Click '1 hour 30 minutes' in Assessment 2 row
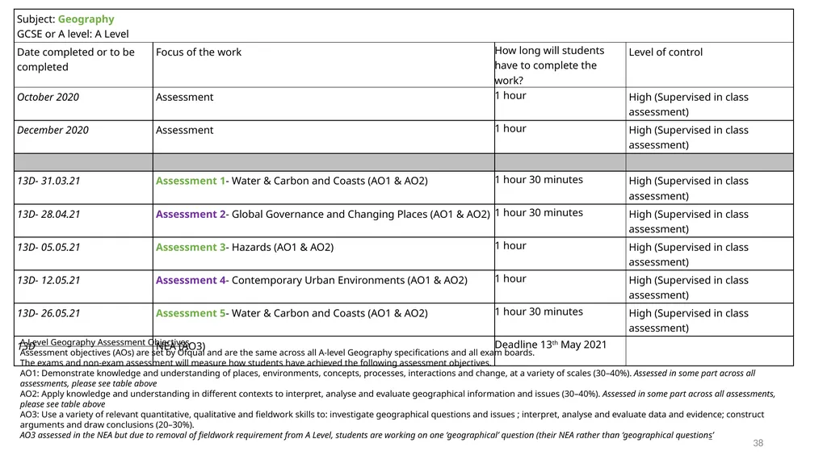Image resolution: width=827 pixels, height=464 pixels. [539, 213]
